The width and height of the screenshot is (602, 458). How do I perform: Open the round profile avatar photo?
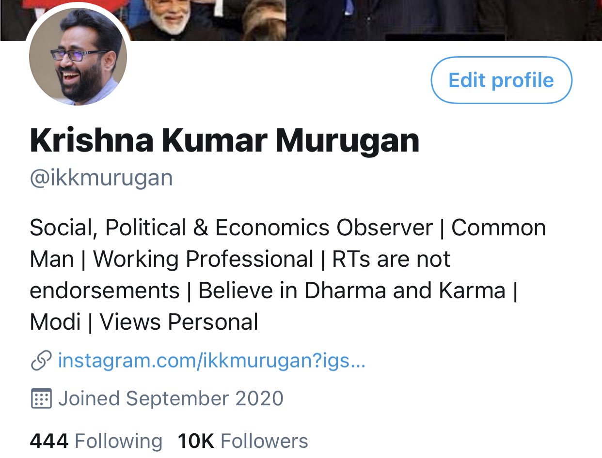(78, 57)
